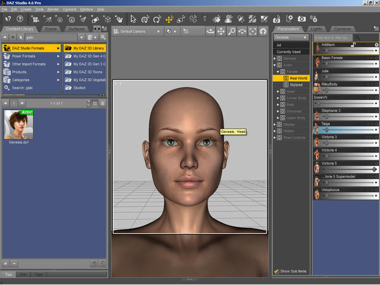Open the Edit menu
Screen dimensions: 380x285
tap(14, 9)
